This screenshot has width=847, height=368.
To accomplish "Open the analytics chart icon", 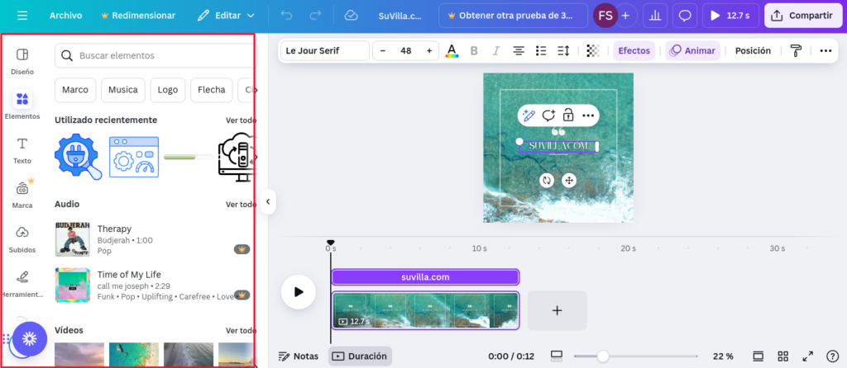I will pyautogui.click(x=655, y=16).
